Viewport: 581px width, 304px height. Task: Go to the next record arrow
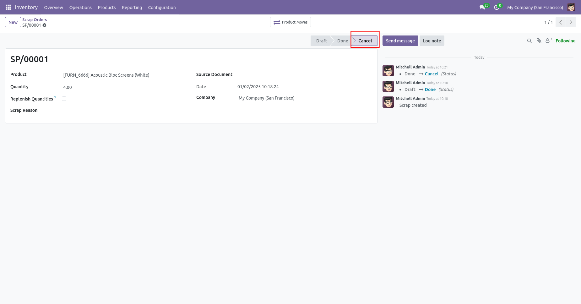click(x=571, y=22)
